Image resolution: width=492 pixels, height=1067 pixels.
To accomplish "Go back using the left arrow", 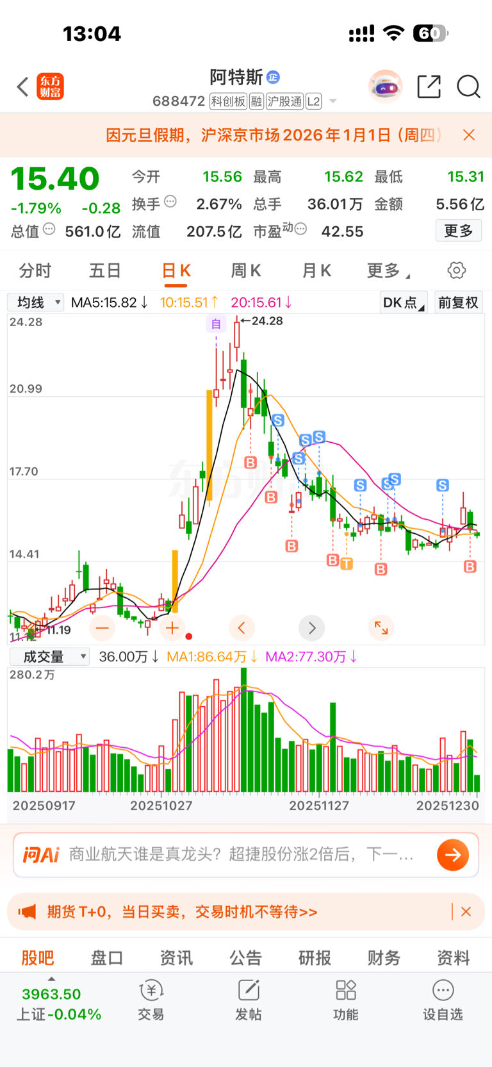I will [23, 87].
